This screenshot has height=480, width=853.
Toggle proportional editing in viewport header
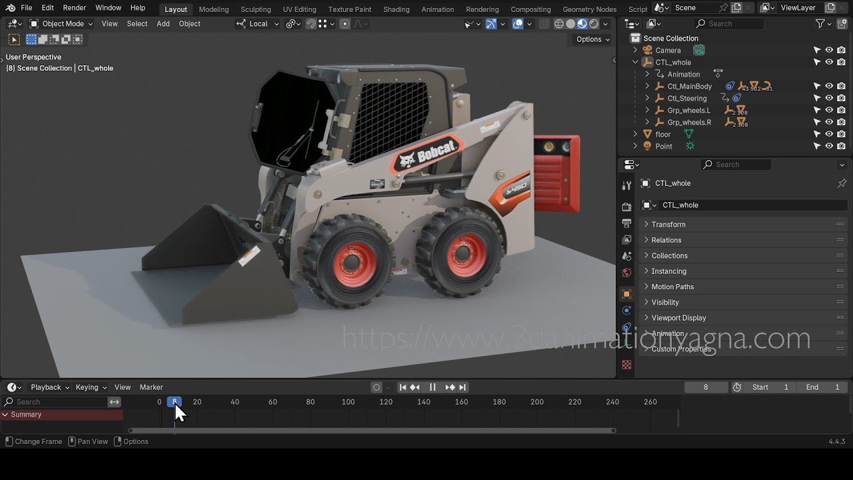345,23
